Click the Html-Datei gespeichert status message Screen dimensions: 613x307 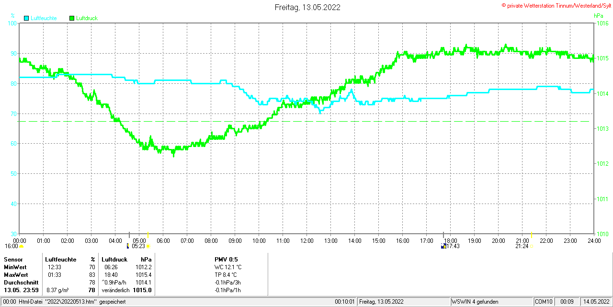click(x=72, y=302)
